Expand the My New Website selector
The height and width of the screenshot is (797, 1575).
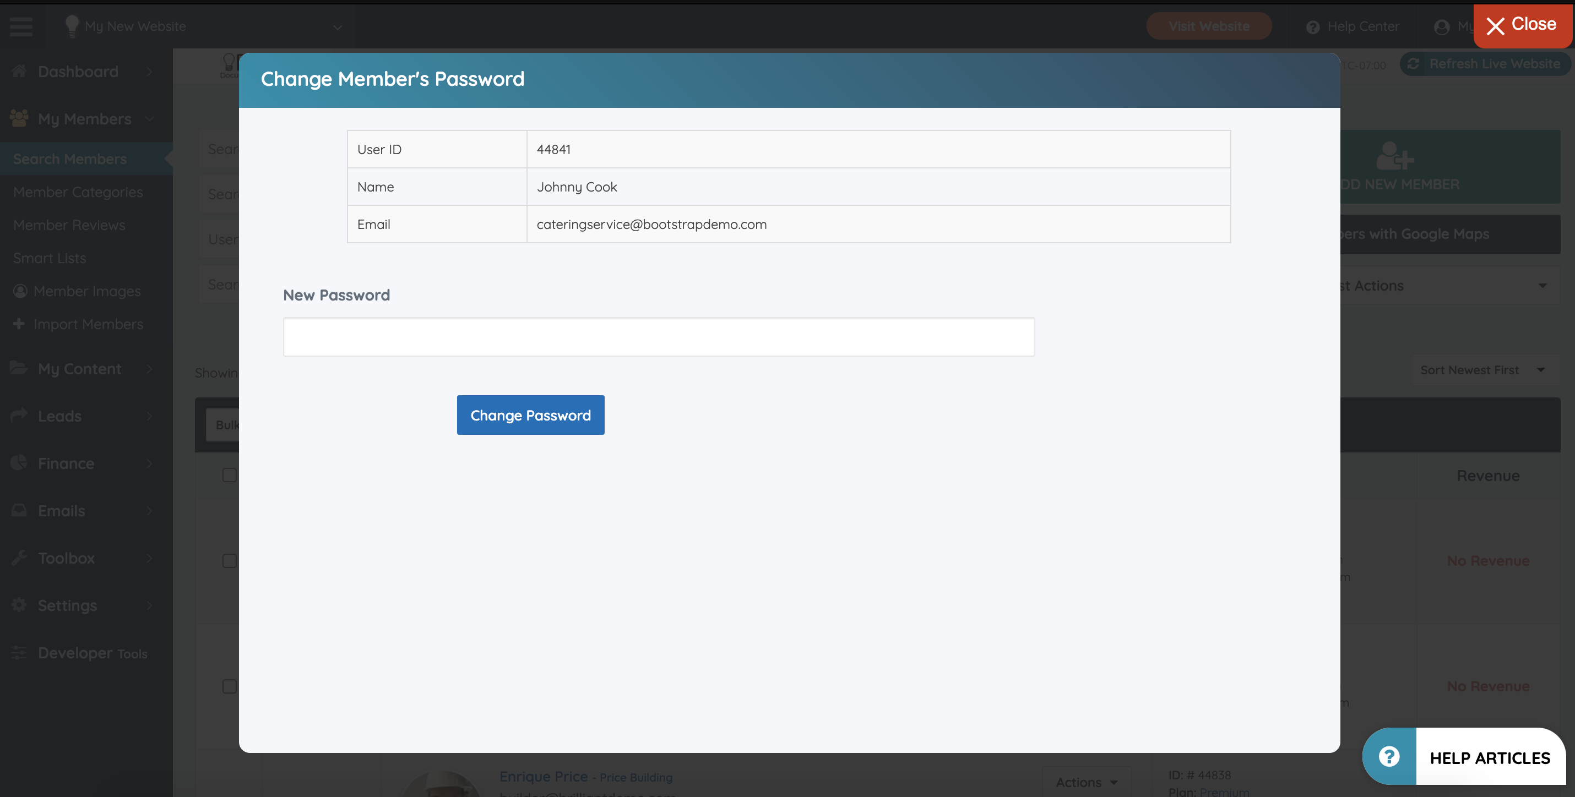pyautogui.click(x=337, y=27)
